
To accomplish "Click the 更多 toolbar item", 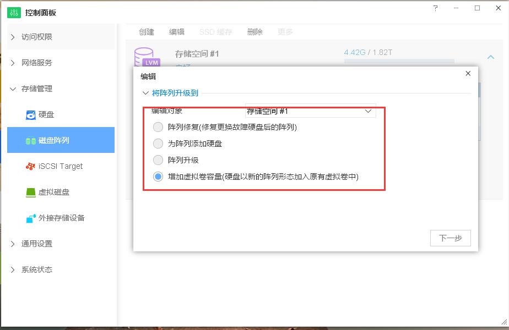I will 285,32.
